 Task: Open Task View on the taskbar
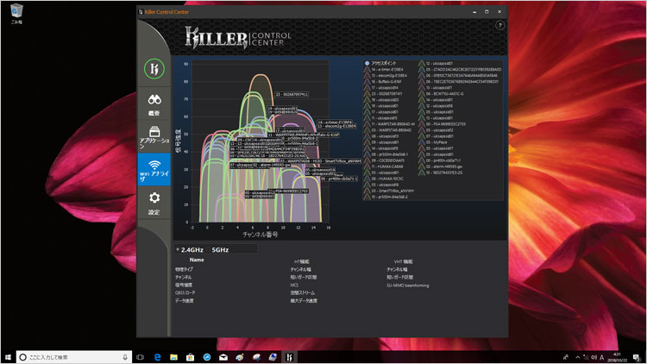[138, 355]
